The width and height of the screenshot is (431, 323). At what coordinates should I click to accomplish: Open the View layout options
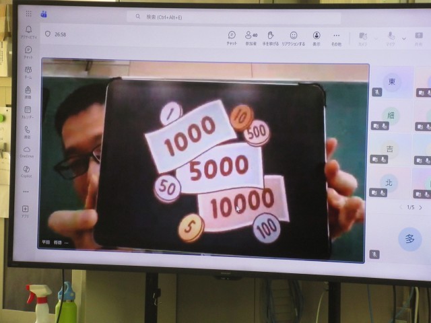pos(316,38)
